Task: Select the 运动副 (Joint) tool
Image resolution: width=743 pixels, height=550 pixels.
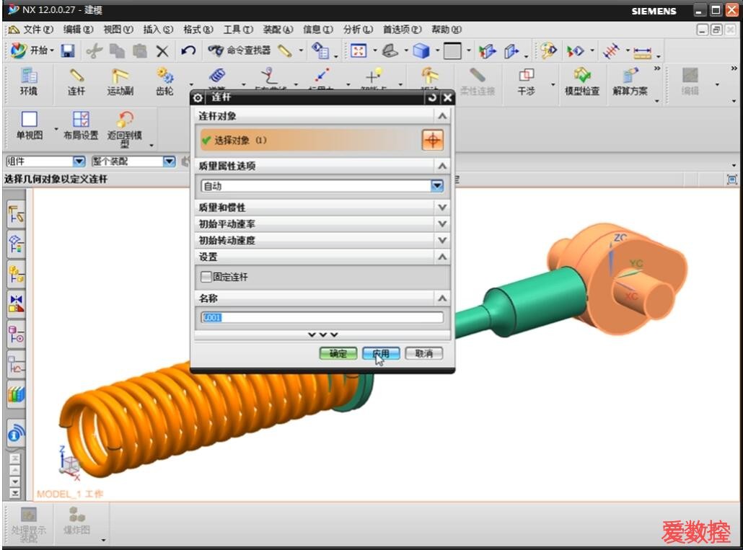Action: [120, 81]
